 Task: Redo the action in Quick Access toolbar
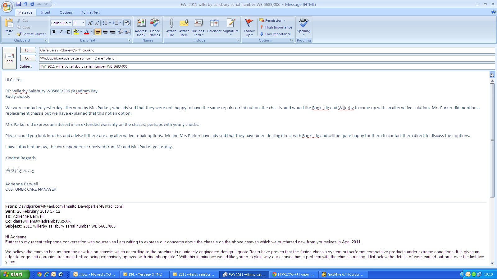tap(32, 4)
